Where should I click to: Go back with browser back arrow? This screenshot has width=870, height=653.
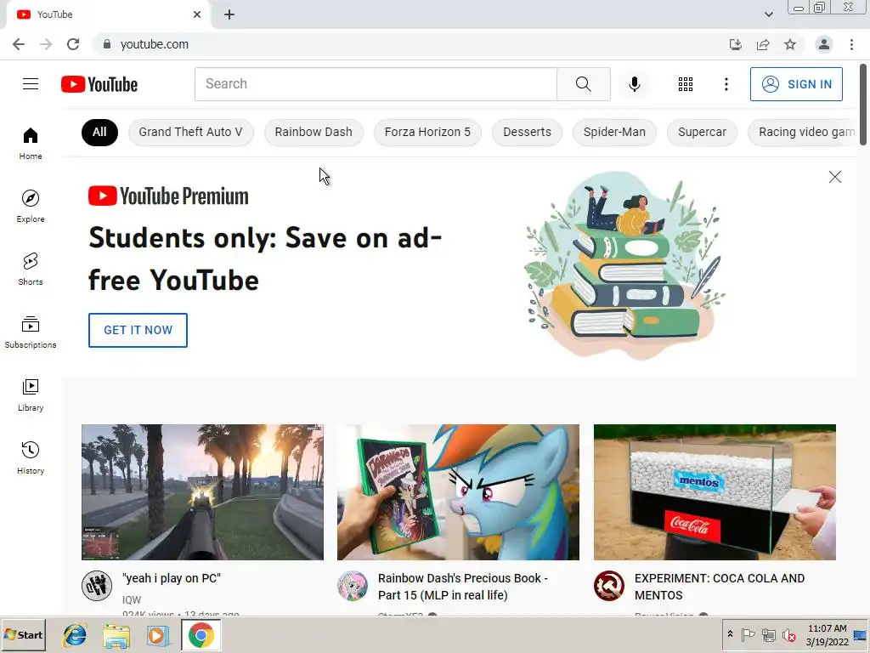click(x=19, y=44)
